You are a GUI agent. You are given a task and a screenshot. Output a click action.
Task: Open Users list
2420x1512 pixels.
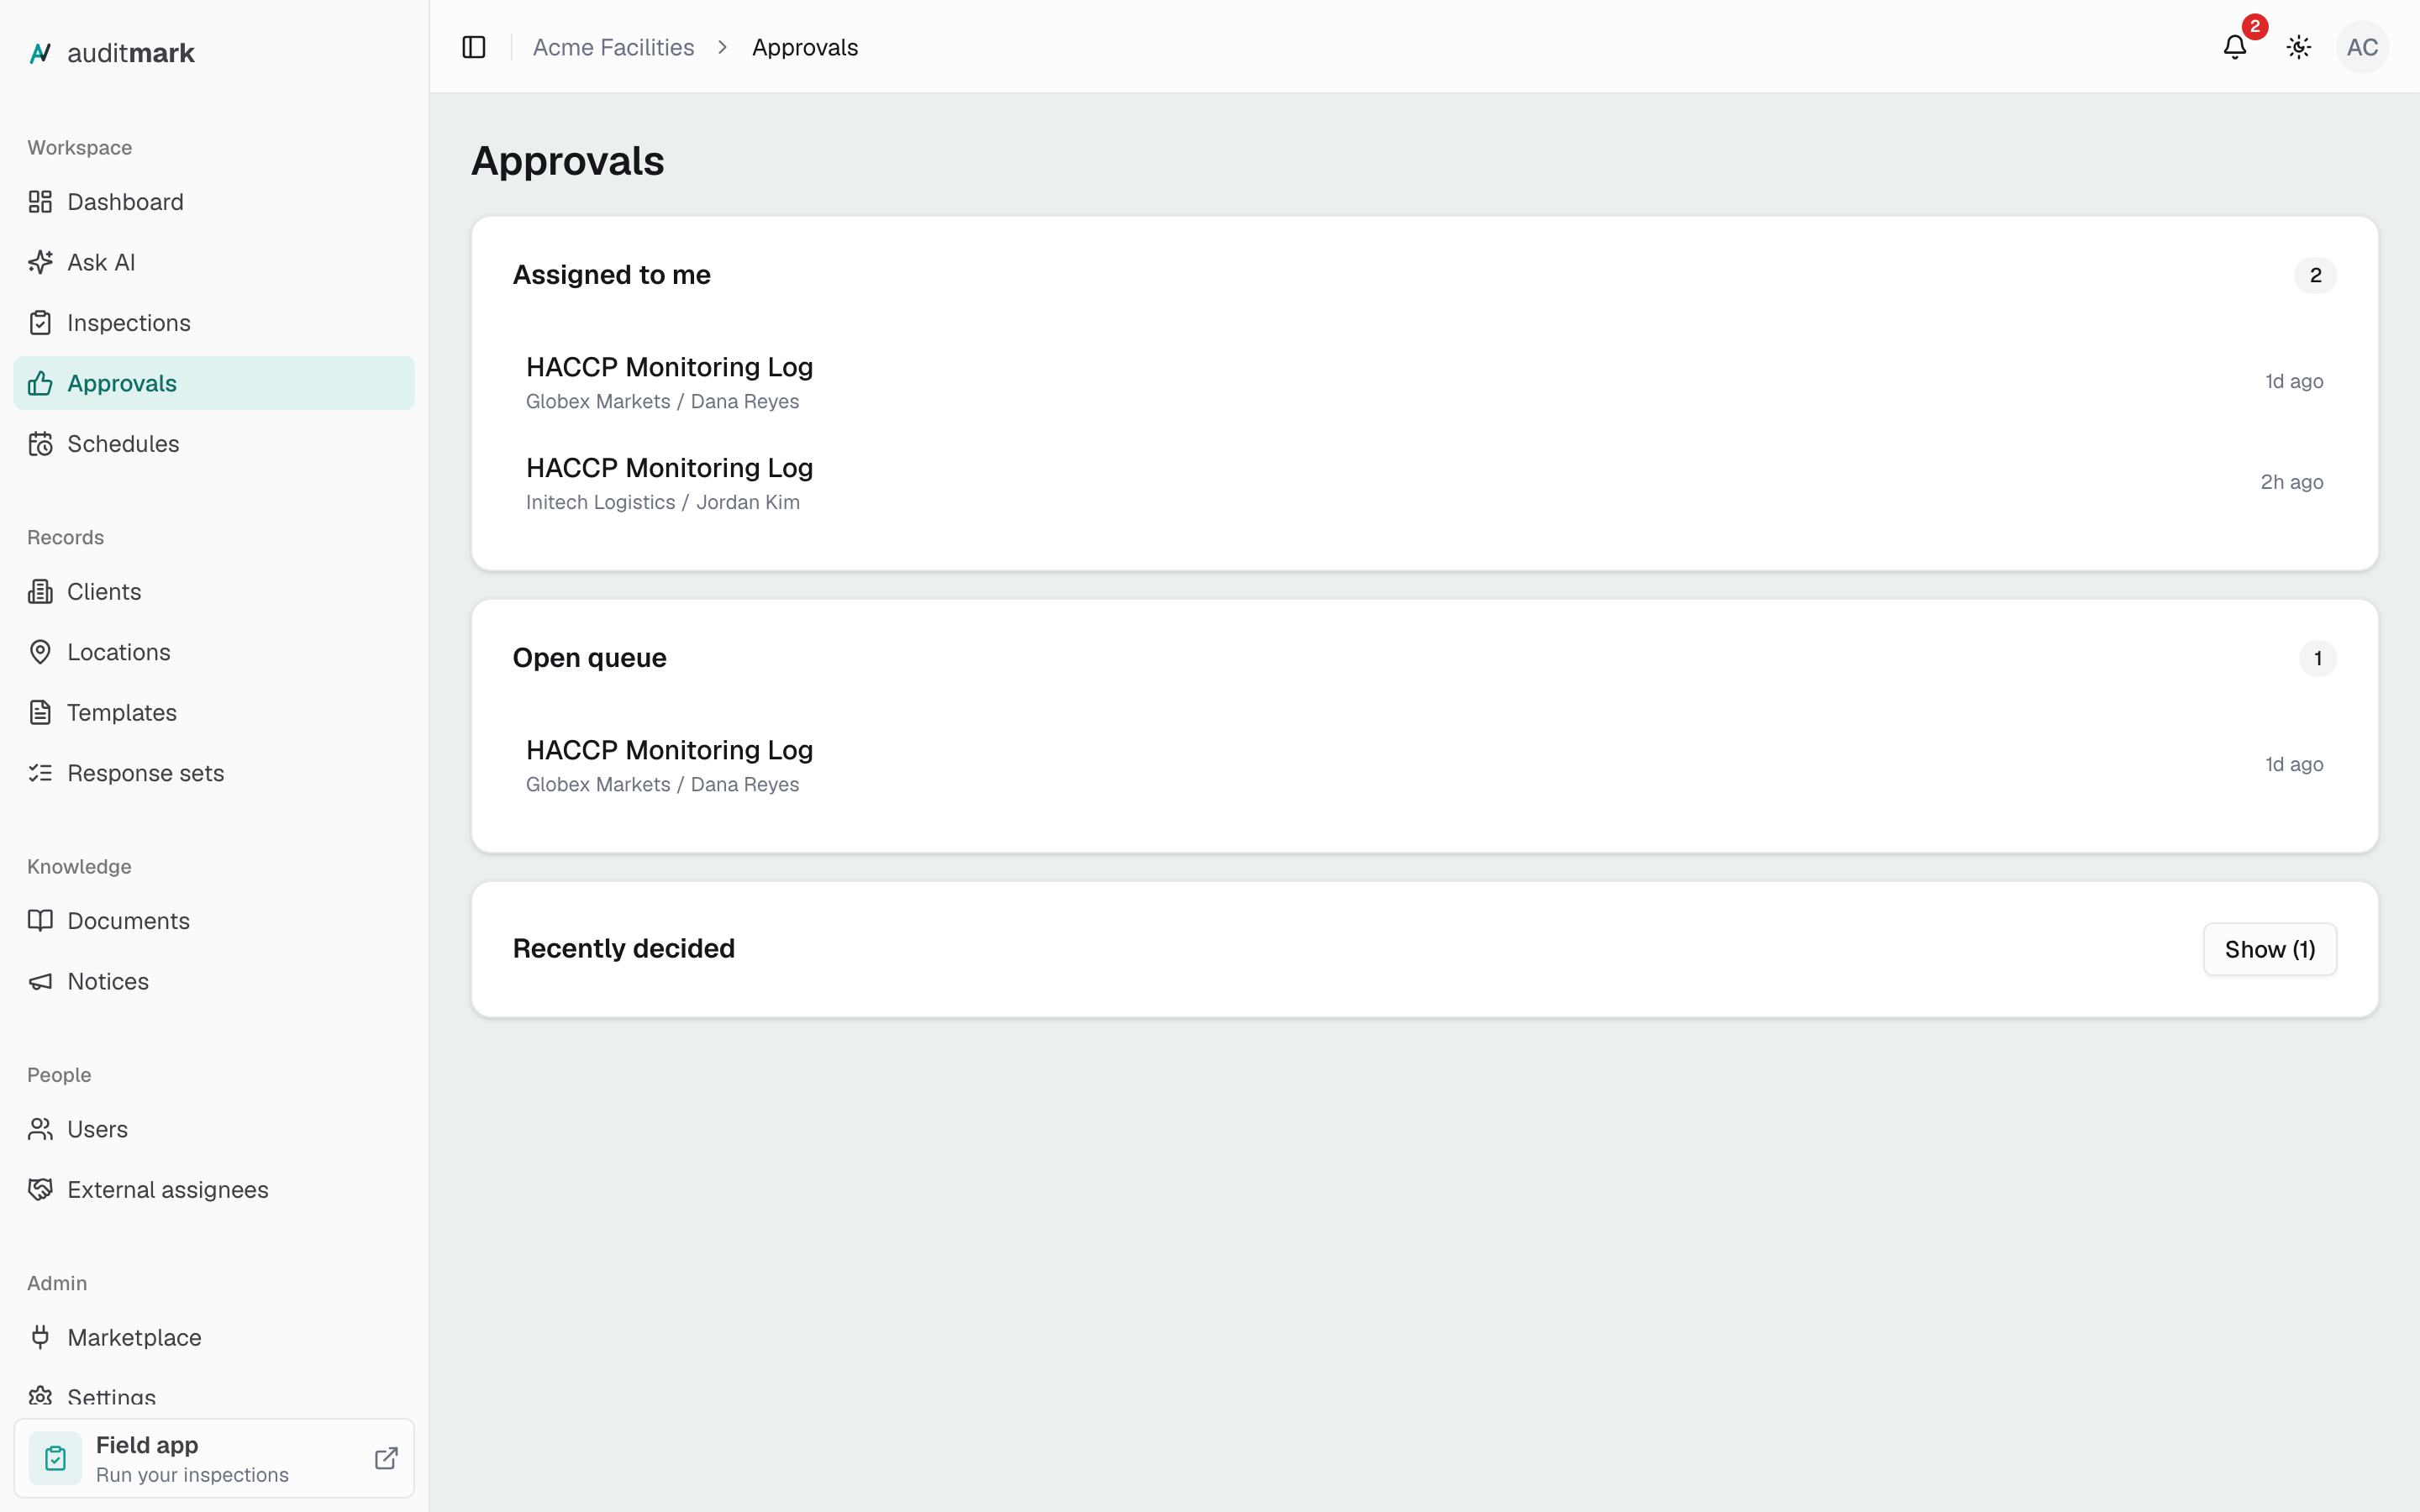tap(214, 1129)
